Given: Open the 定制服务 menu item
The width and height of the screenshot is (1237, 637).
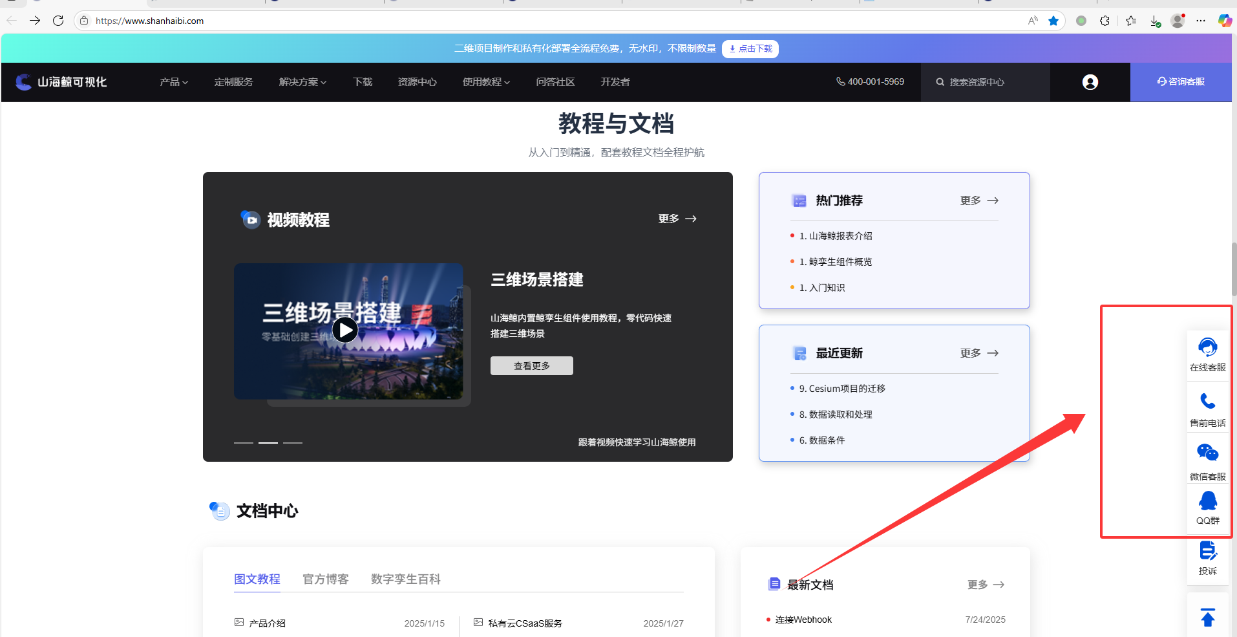Looking at the screenshot, I should coord(233,82).
